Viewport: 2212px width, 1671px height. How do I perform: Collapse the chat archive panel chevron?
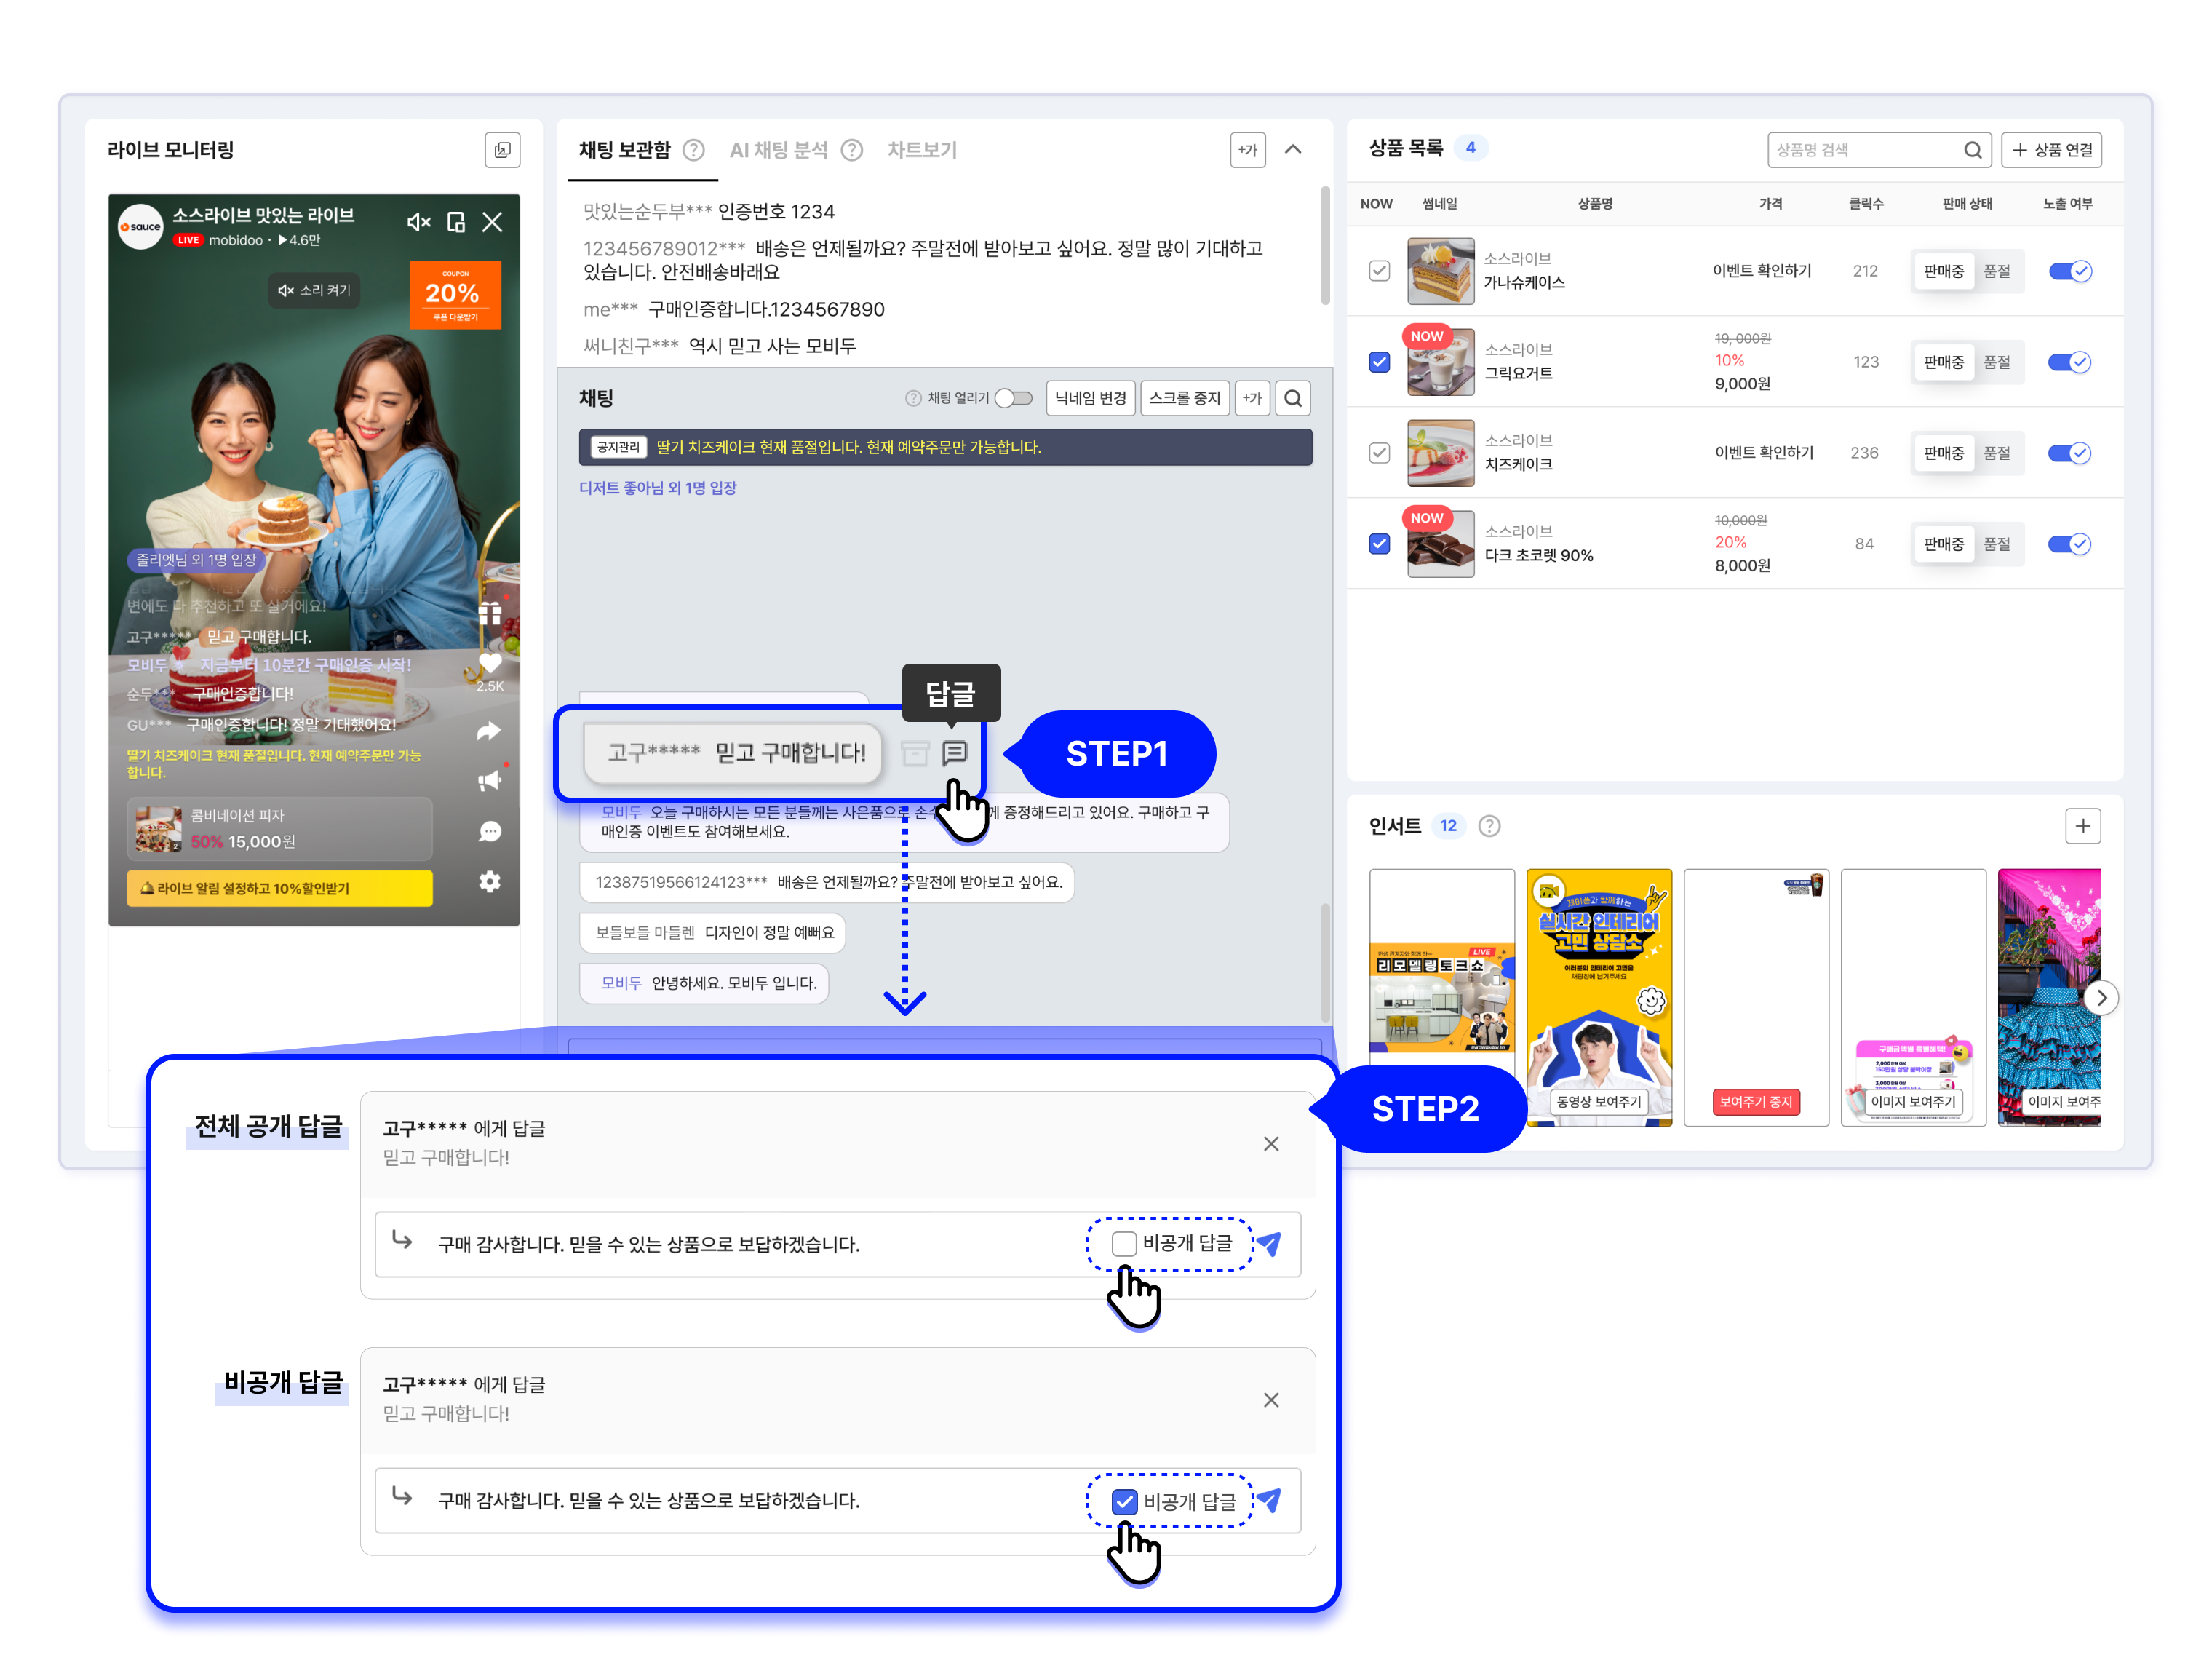tap(1292, 150)
